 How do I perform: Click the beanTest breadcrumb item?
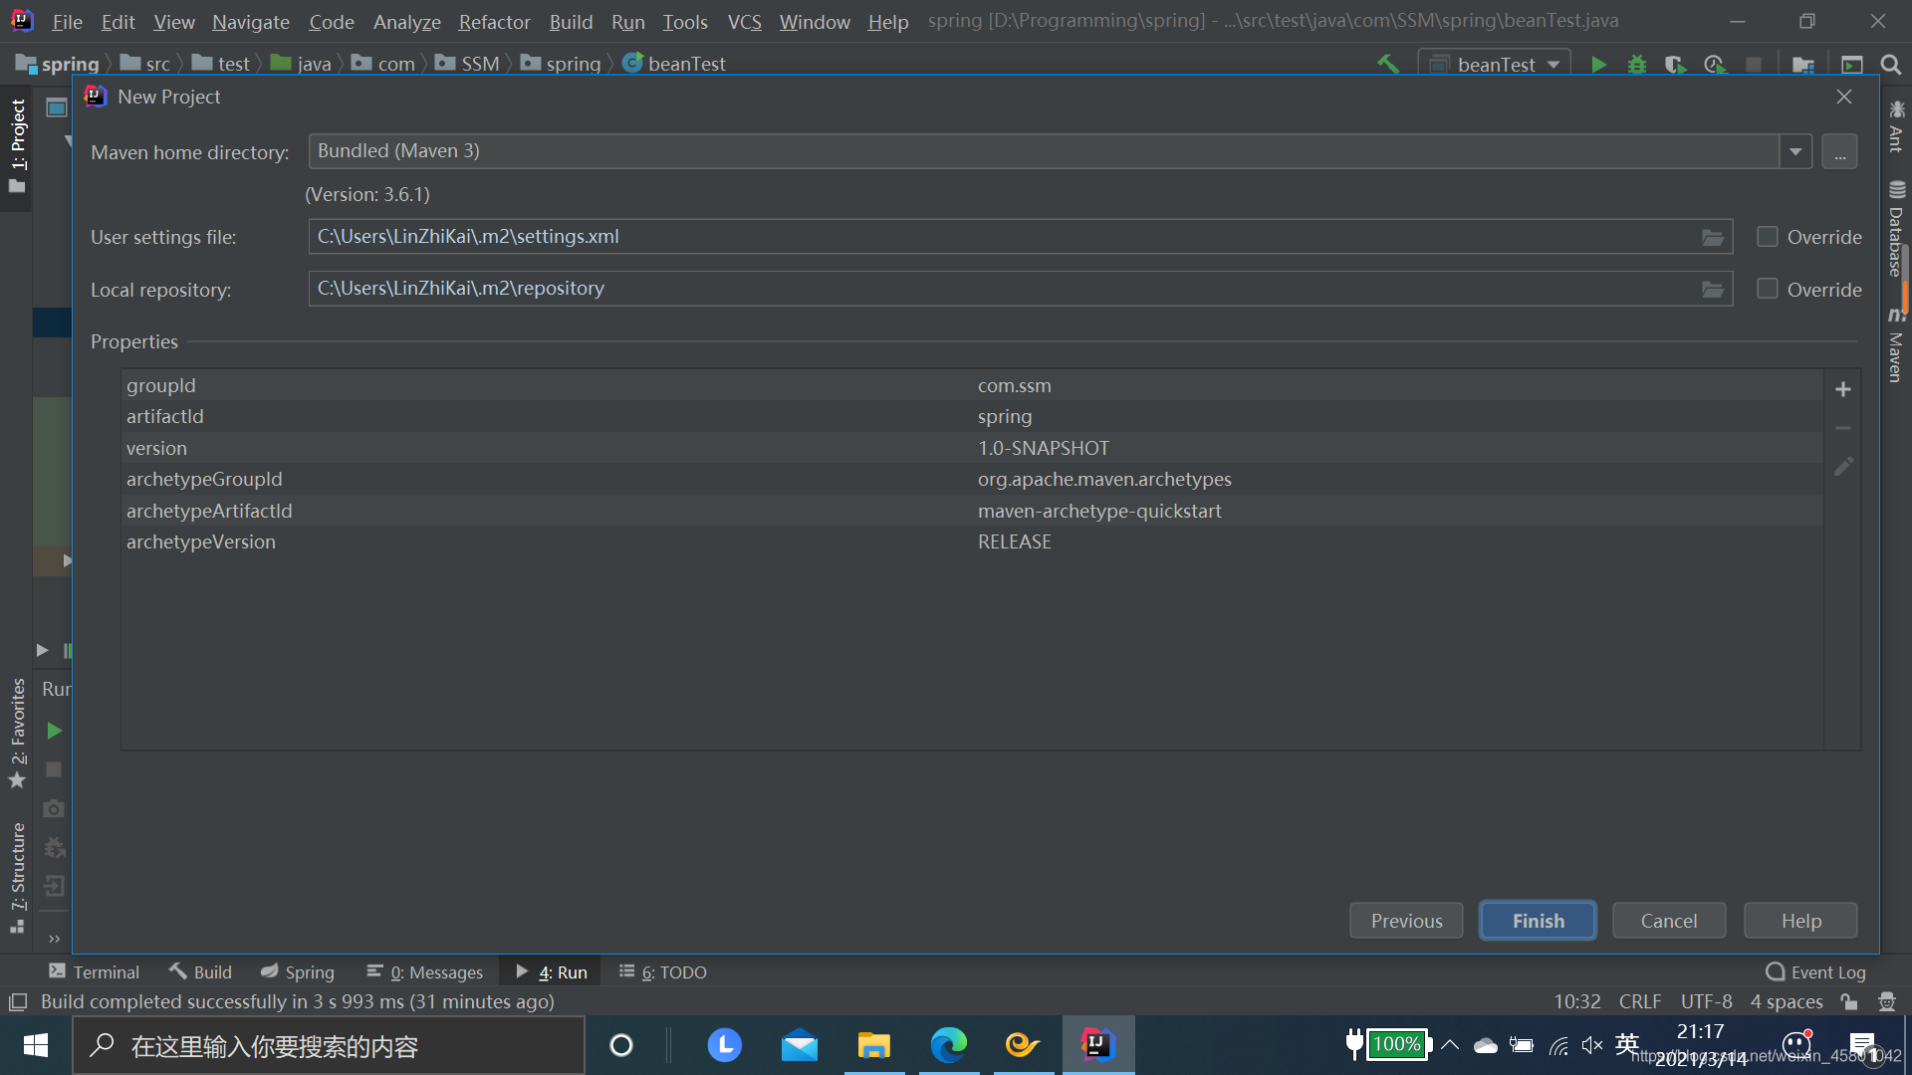pyautogui.click(x=674, y=64)
